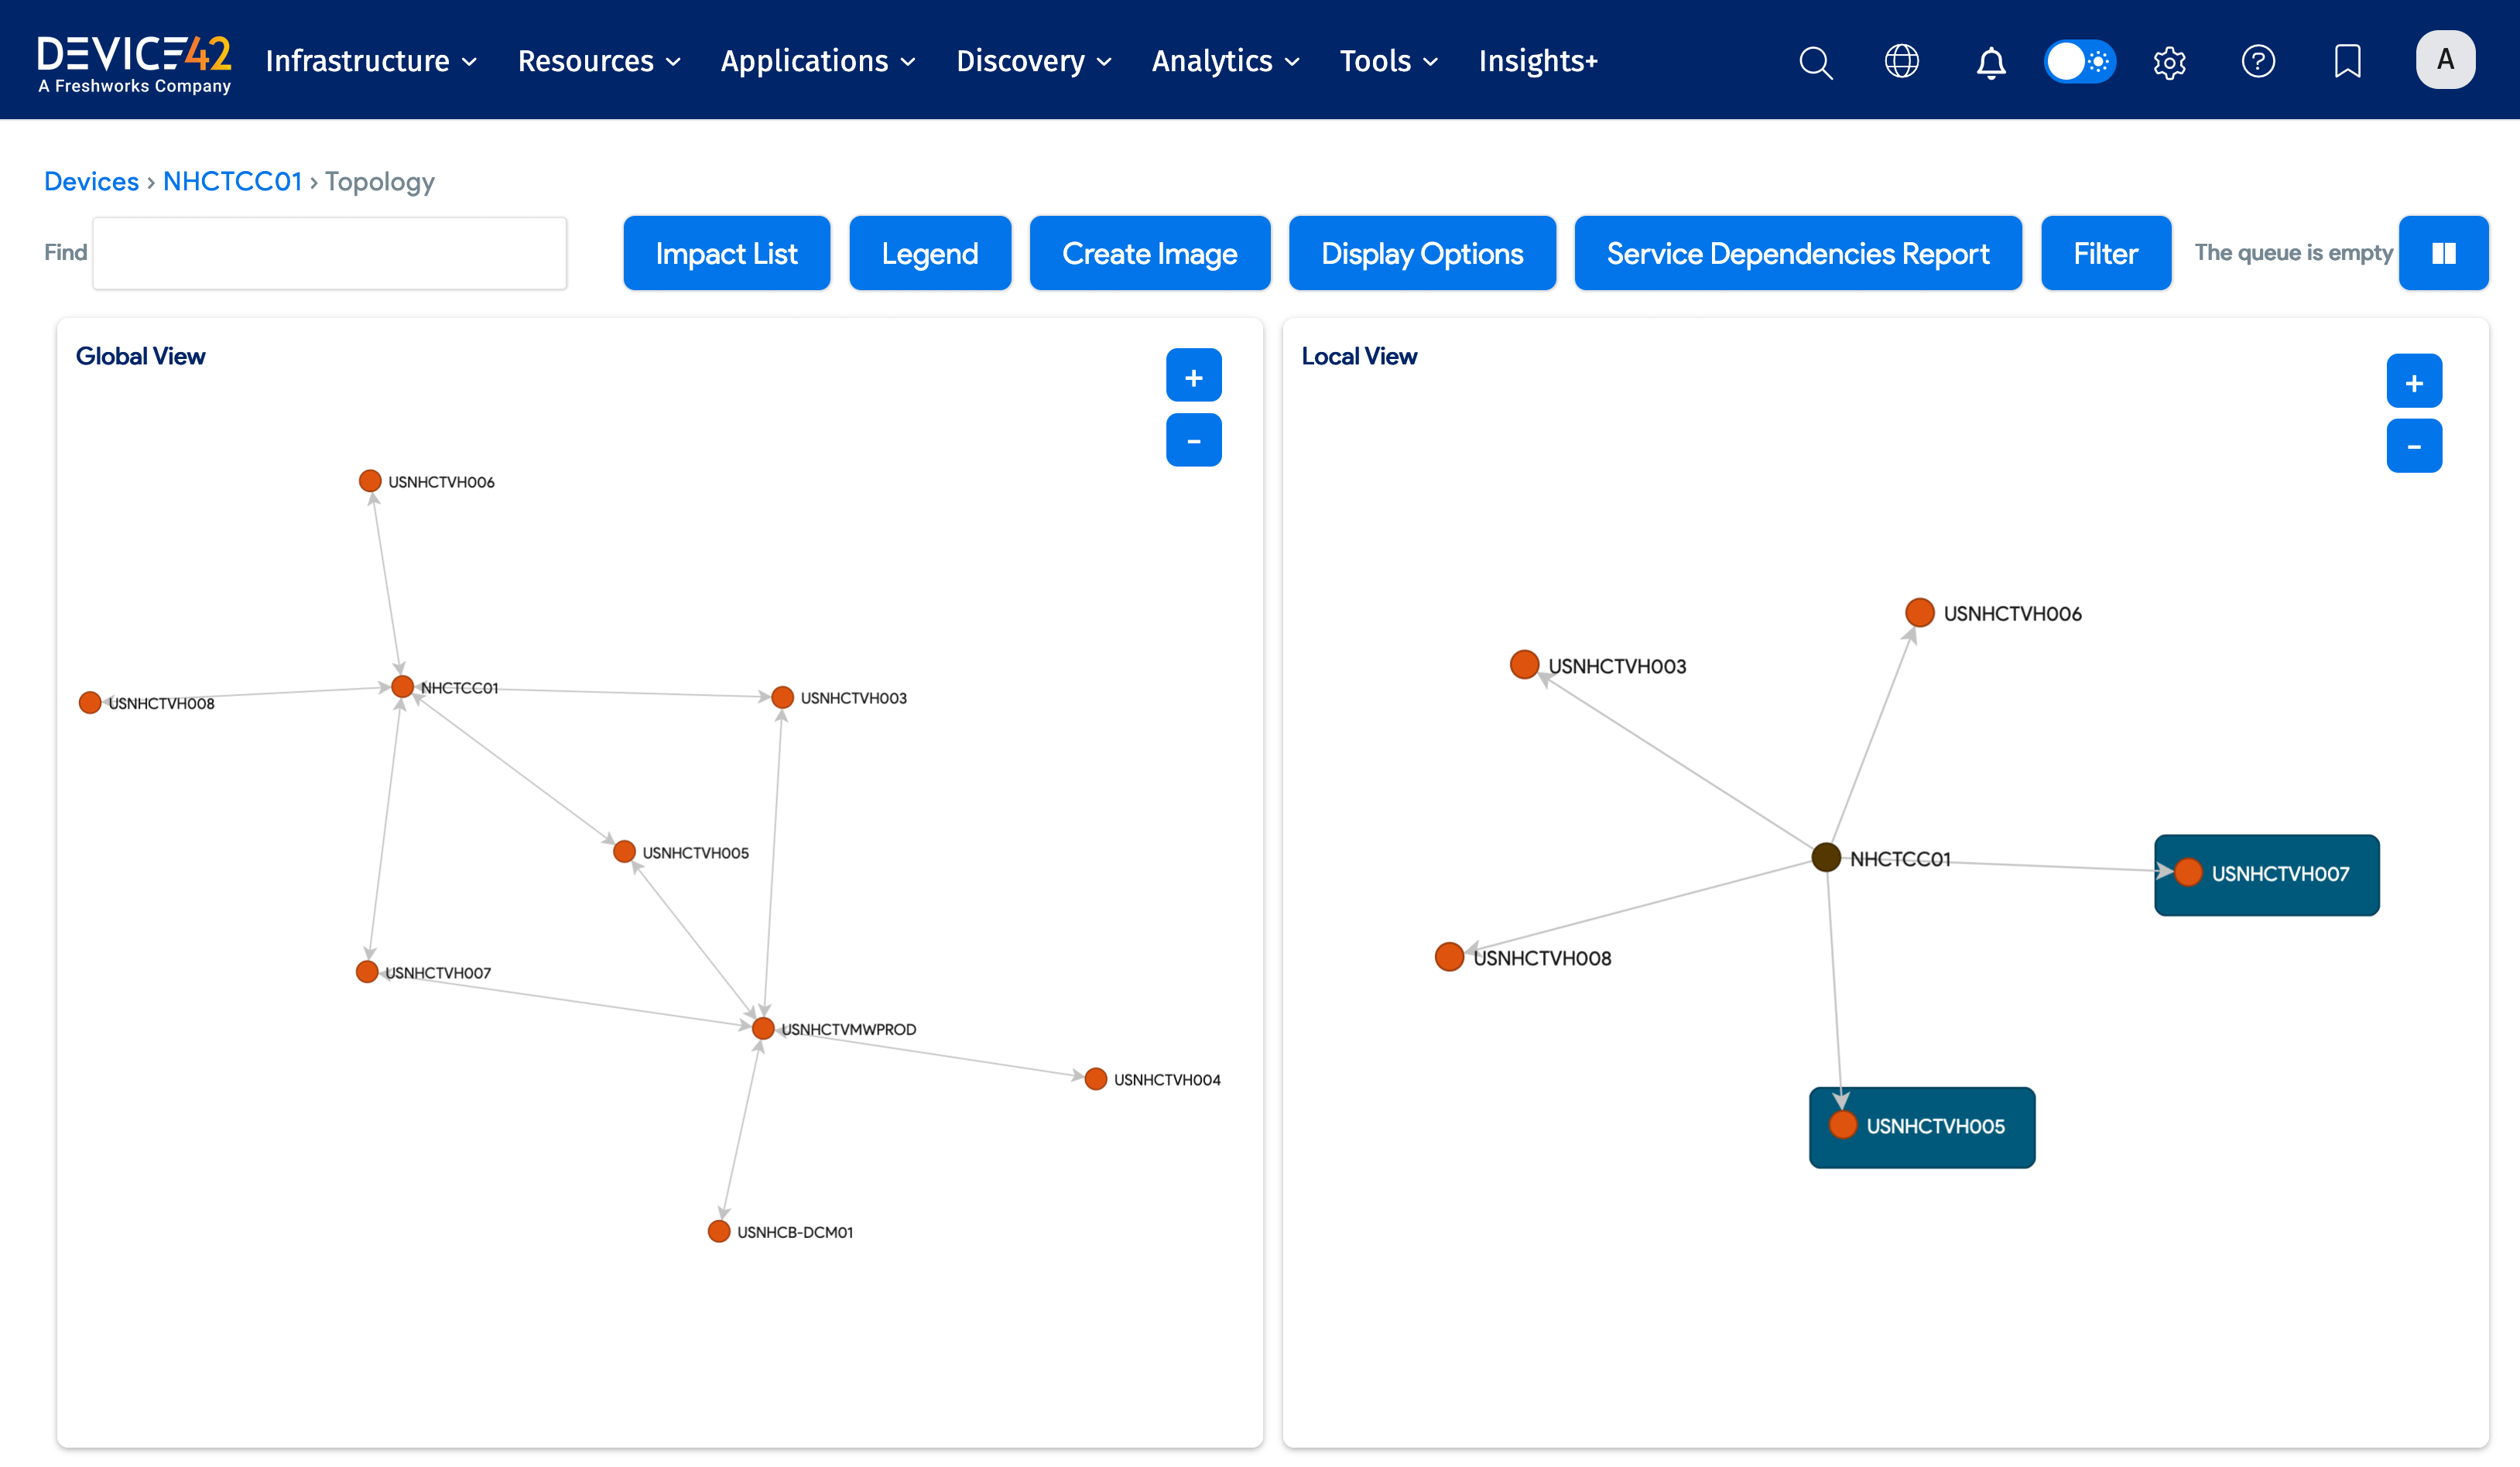Click into the Find input field

(x=330, y=253)
